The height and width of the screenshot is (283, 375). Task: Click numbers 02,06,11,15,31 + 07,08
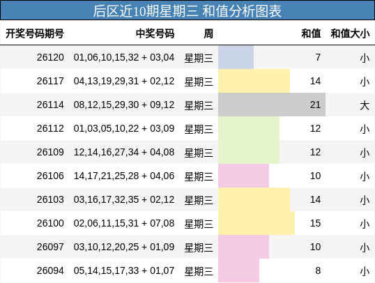click(124, 223)
